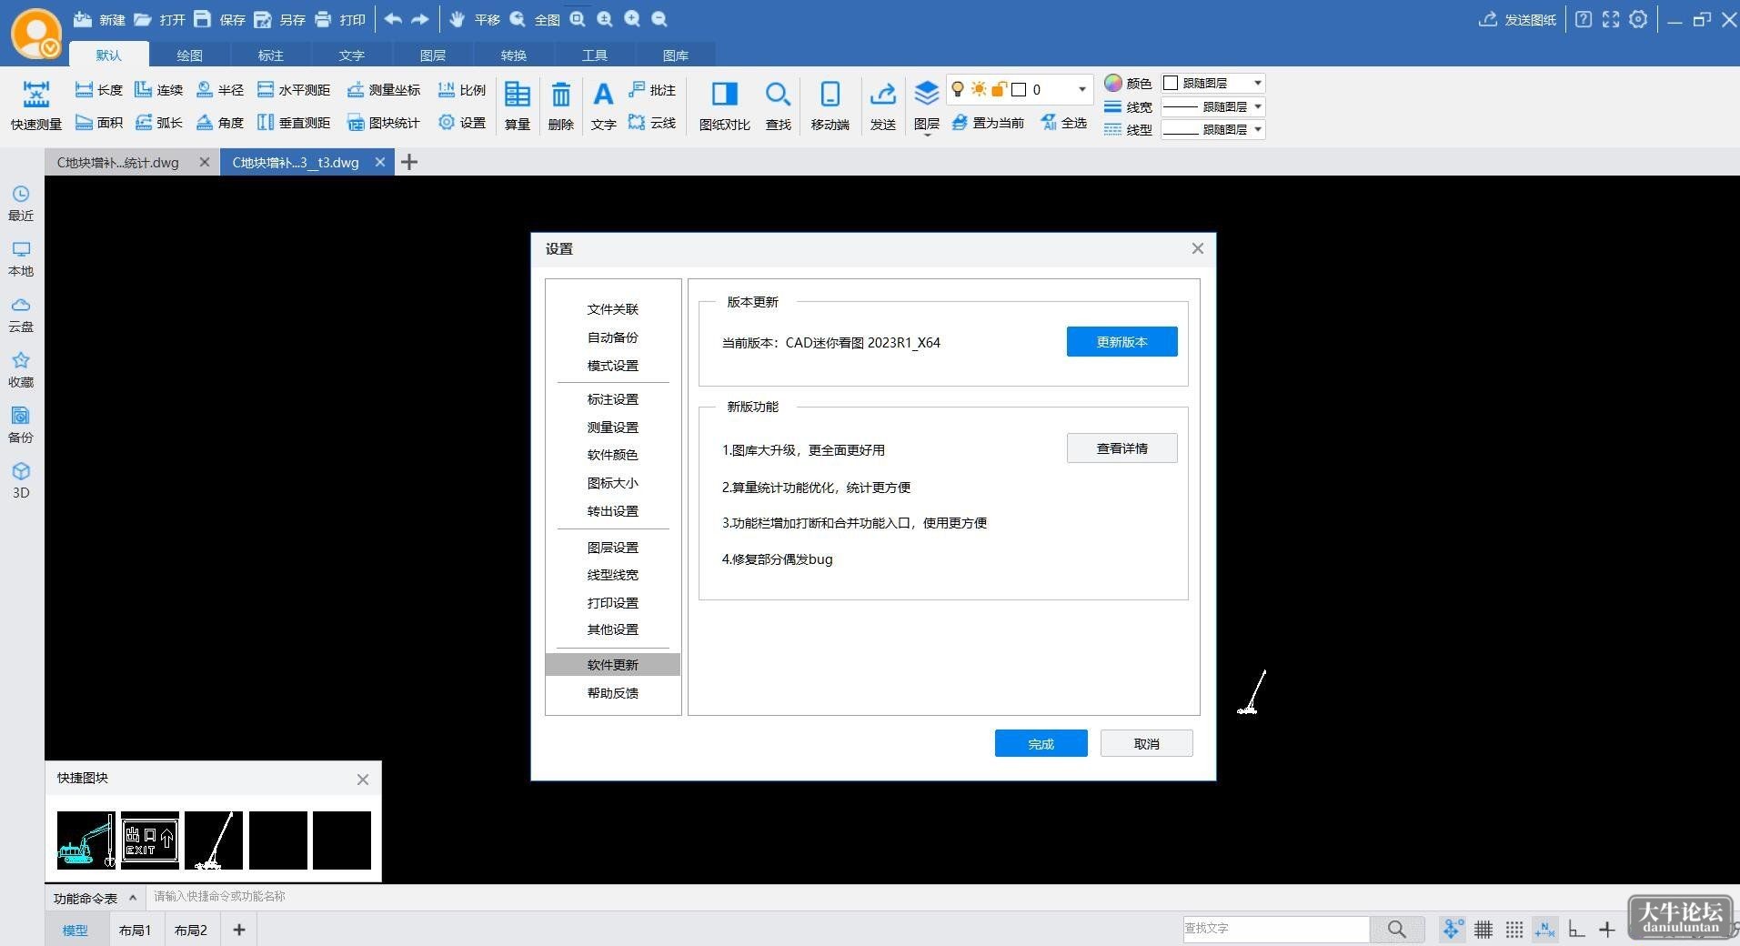Toggle ortho mode icon in status bar
1740x946 pixels.
coord(1576,929)
